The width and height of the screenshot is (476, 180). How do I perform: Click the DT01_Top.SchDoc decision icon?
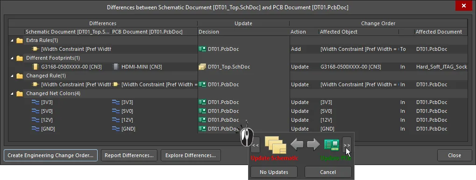[202, 67]
